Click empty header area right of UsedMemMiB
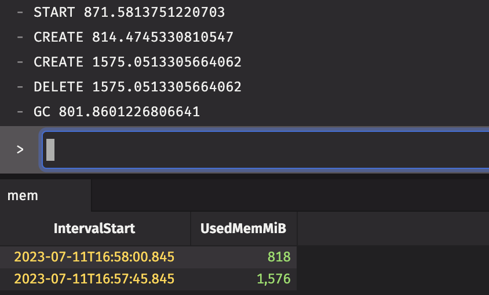This screenshot has width=489, height=295. click(x=393, y=228)
